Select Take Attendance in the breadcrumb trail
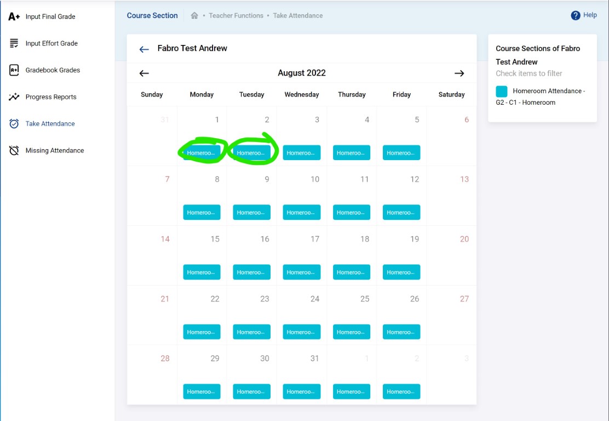609x421 pixels. 298,16
